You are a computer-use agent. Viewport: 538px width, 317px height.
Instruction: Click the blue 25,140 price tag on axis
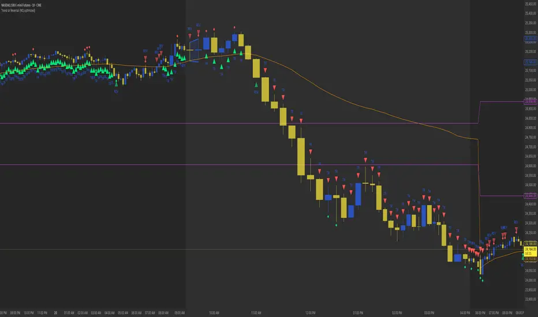(x=530, y=62)
